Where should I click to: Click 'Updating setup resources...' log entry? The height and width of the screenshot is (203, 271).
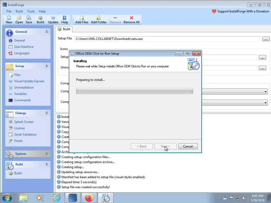click(x=80, y=172)
